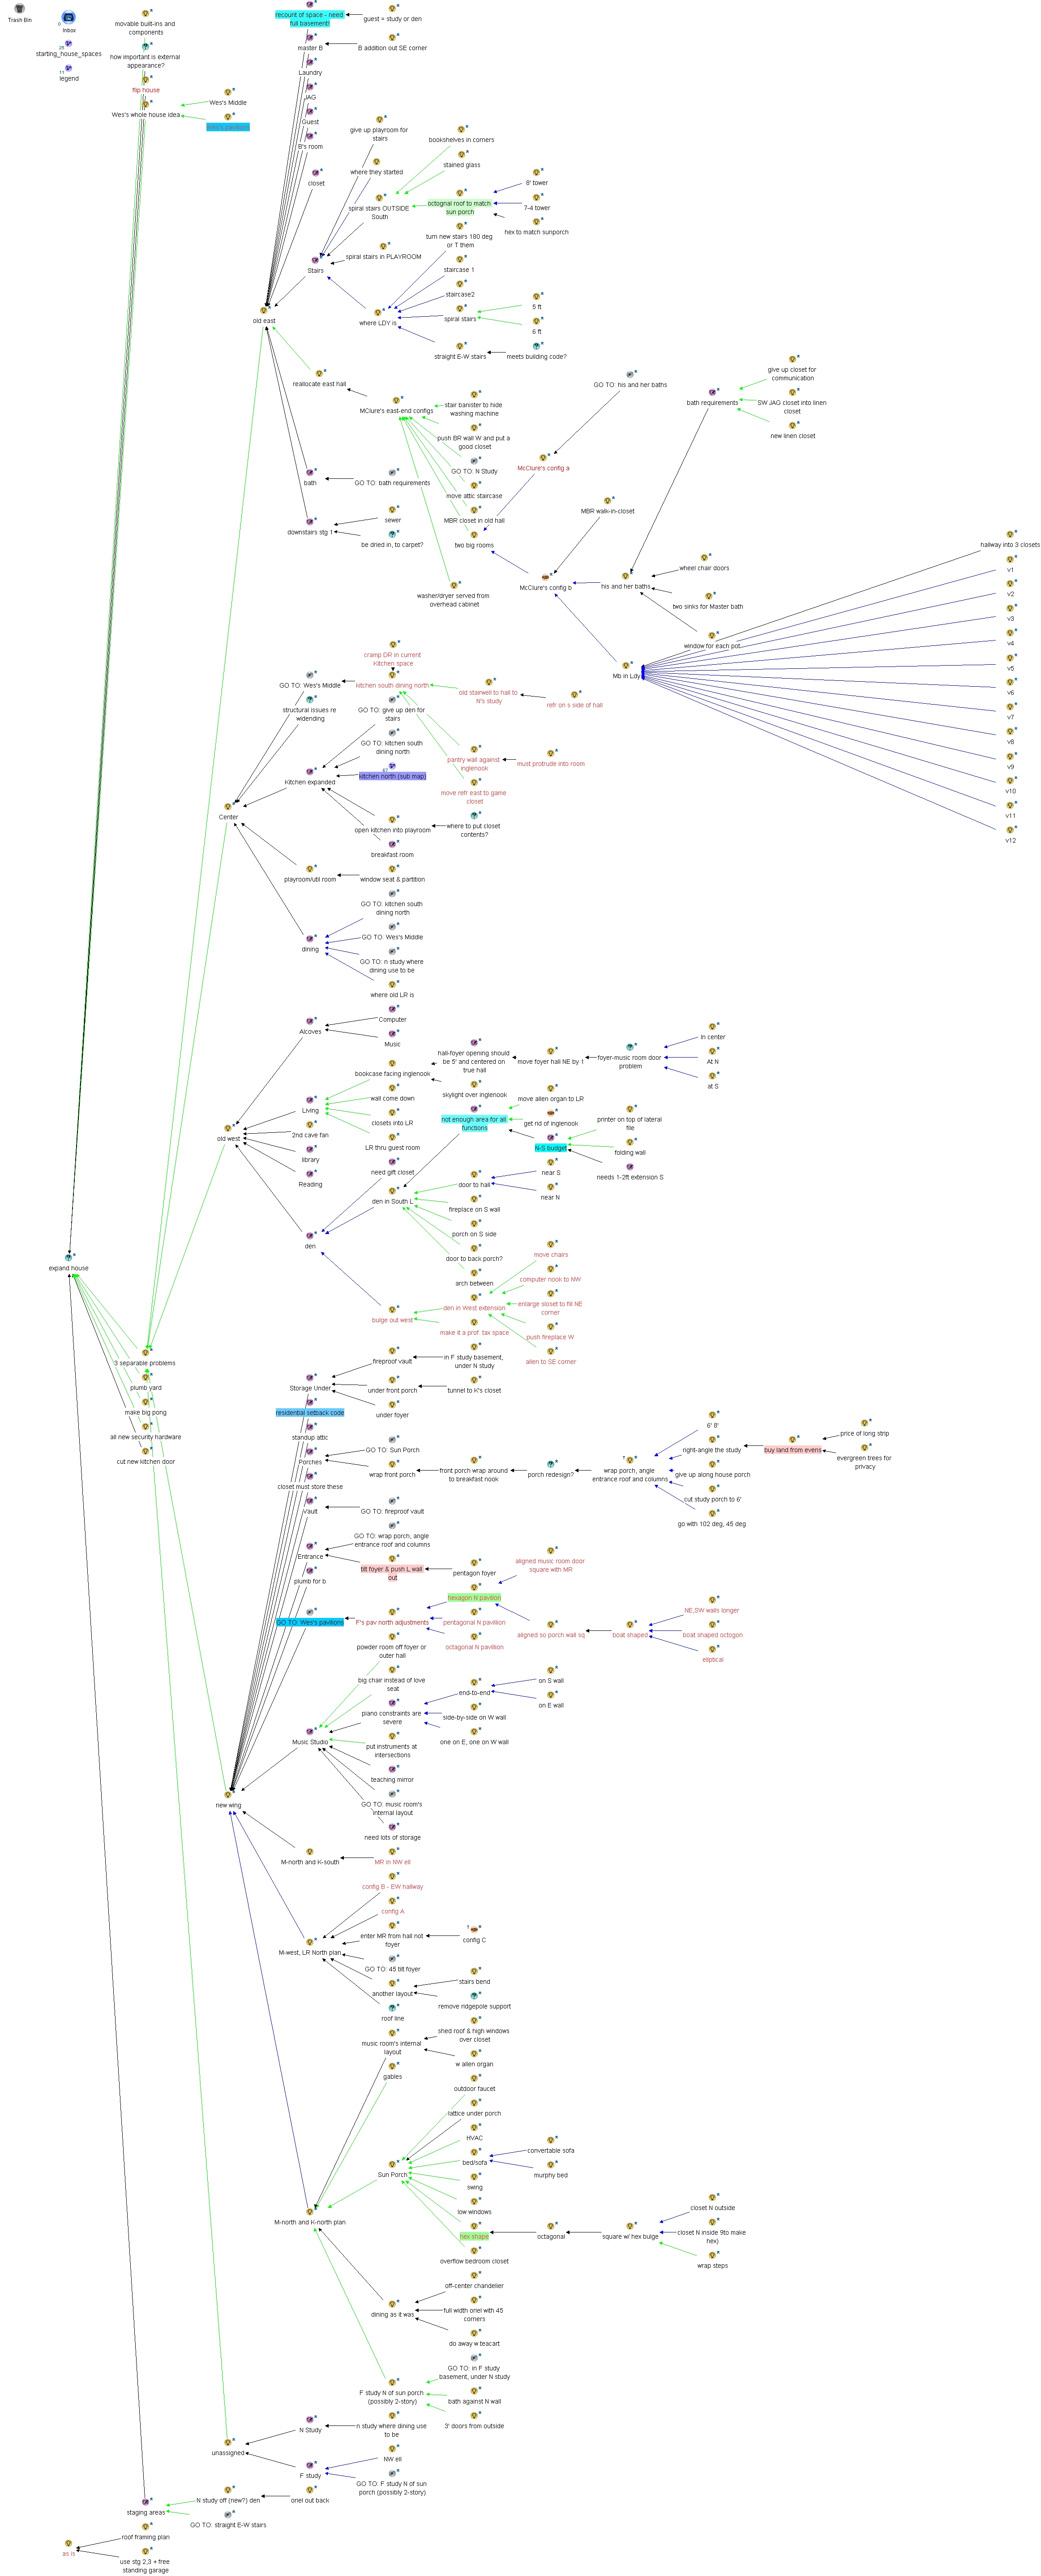Select the 'murphy bed' label

point(551,2176)
